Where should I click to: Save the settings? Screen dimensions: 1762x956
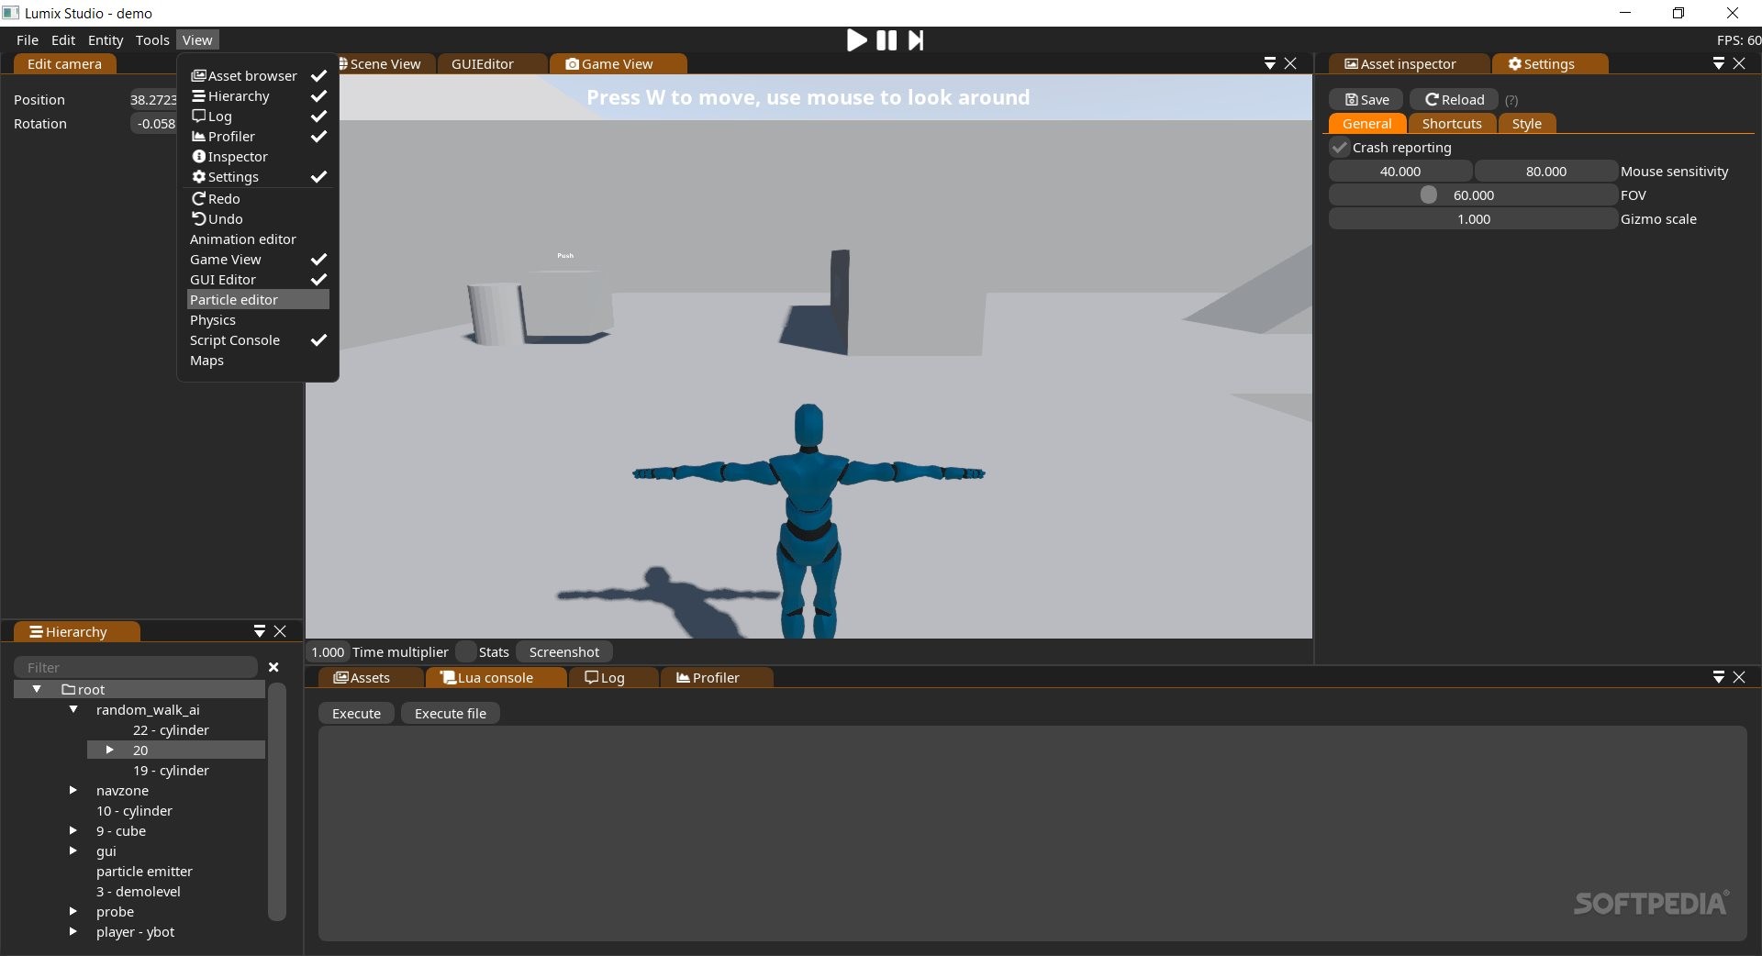[1366, 100]
